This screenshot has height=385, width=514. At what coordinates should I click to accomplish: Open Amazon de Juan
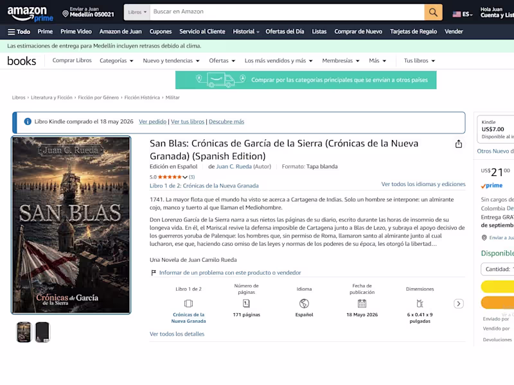(121, 31)
